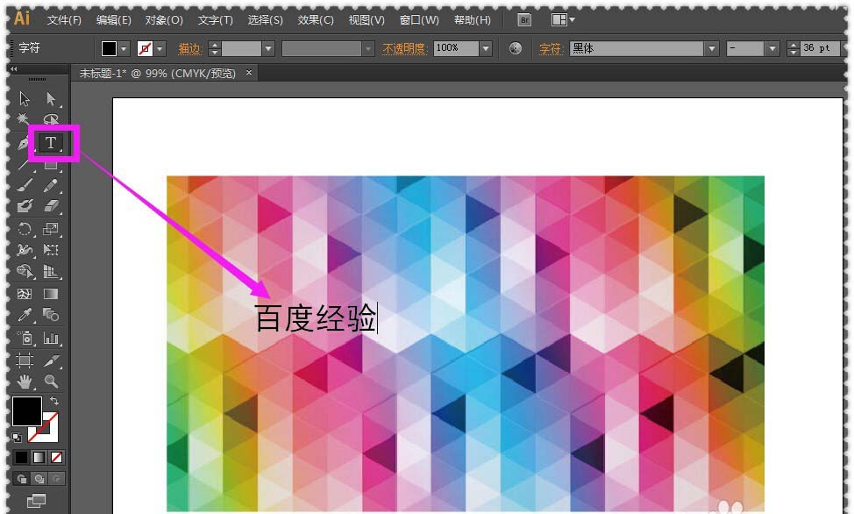This screenshot has width=854, height=514.
Task: Open the Recolor Artwork style icon
Action: (515, 48)
